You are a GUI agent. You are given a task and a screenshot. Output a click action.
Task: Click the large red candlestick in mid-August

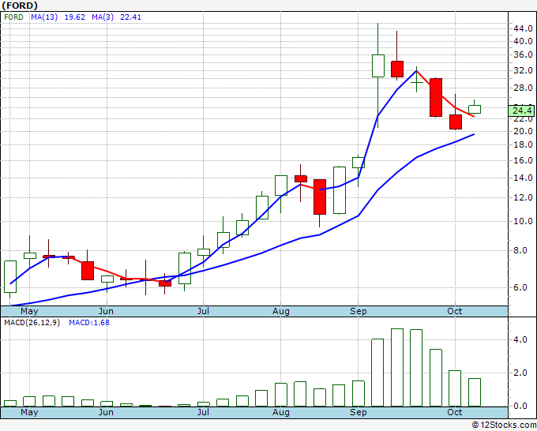click(320, 197)
